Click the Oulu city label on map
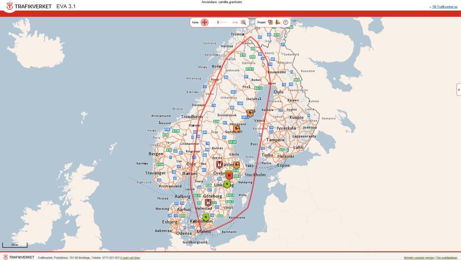 pos(278,92)
